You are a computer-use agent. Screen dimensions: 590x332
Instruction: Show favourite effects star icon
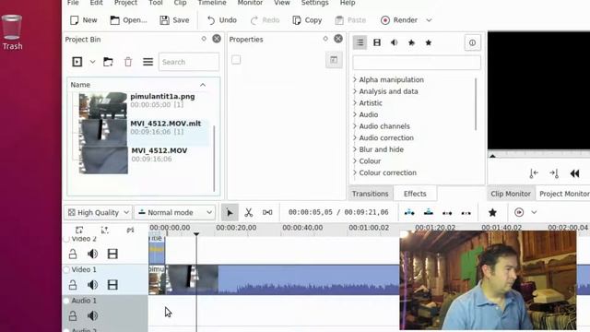tap(428, 42)
